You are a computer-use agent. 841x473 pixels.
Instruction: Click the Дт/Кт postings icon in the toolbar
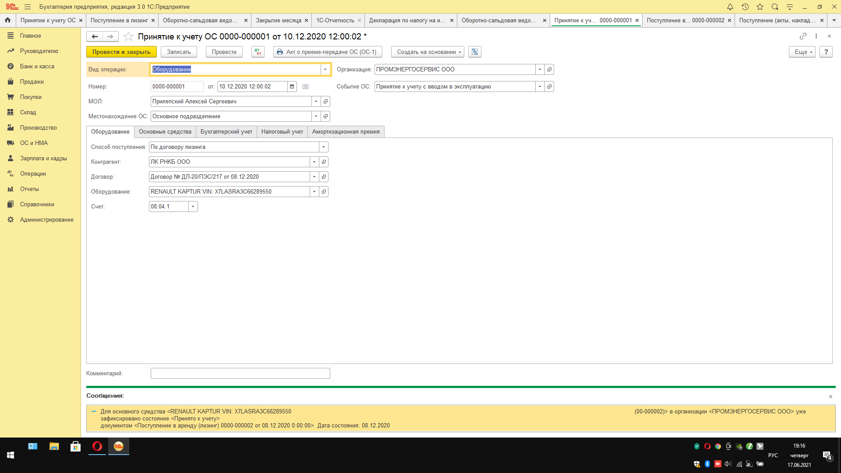tap(258, 52)
